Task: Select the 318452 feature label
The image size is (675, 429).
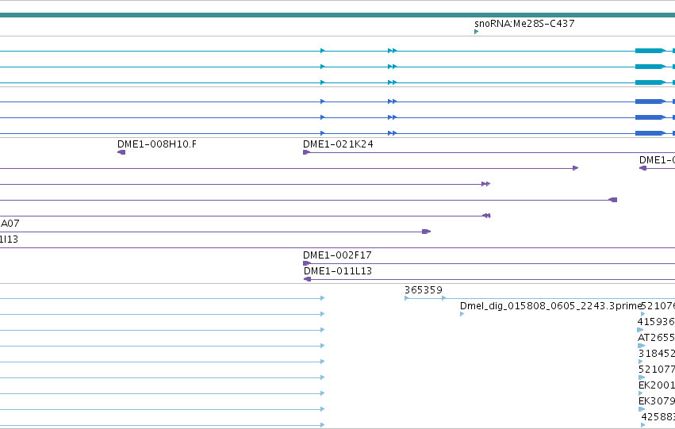Action: [x=657, y=354]
